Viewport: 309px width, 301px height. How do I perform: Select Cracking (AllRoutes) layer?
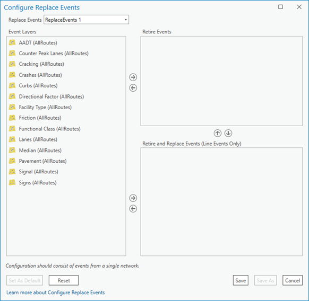(x=41, y=64)
